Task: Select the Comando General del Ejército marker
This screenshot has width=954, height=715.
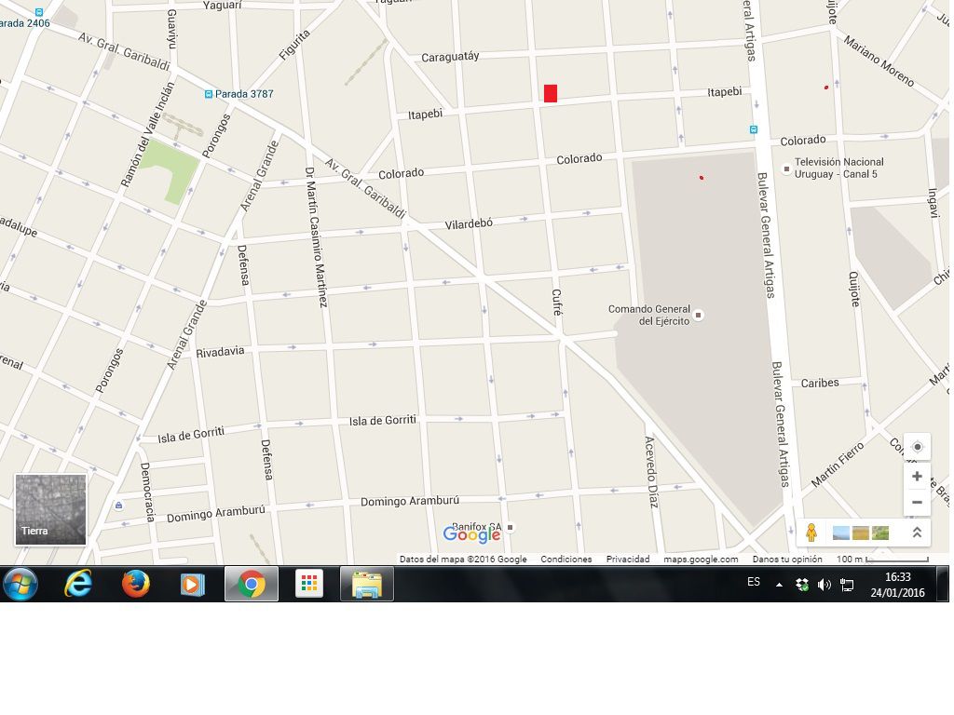Action: coord(699,315)
